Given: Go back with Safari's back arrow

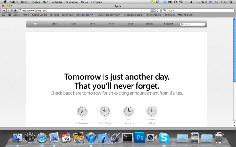Looking at the screenshot, I should 4,10.
